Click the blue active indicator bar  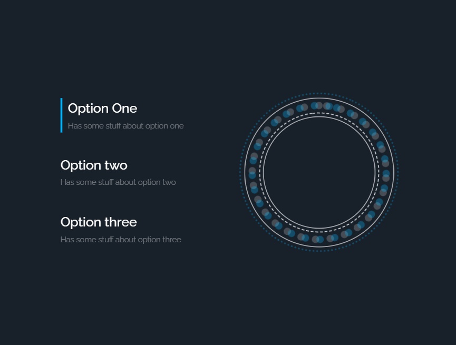tap(62, 115)
